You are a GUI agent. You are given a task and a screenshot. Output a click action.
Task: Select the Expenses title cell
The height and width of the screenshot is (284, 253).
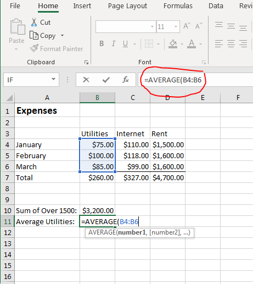pyautogui.click(x=47, y=110)
